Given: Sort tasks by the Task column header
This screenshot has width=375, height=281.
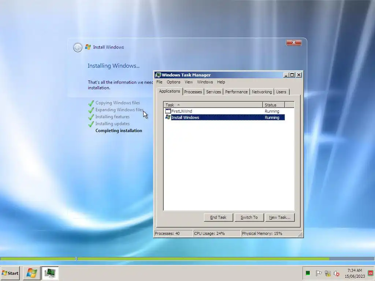Looking at the screenshot, I should click(x=213, y=105).
